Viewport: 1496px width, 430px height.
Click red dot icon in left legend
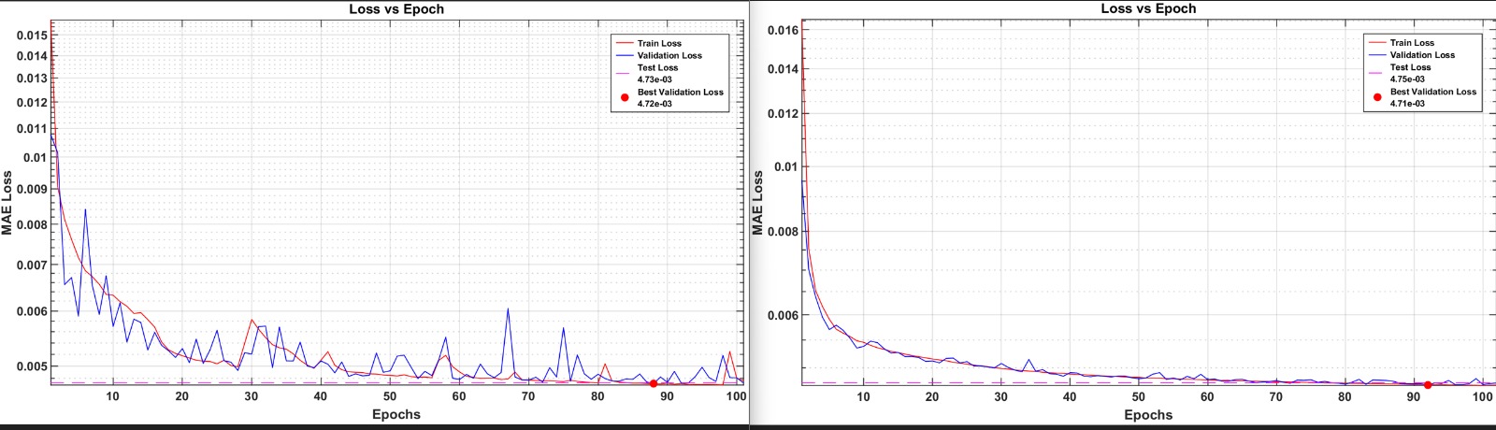(x=625, y=97)
